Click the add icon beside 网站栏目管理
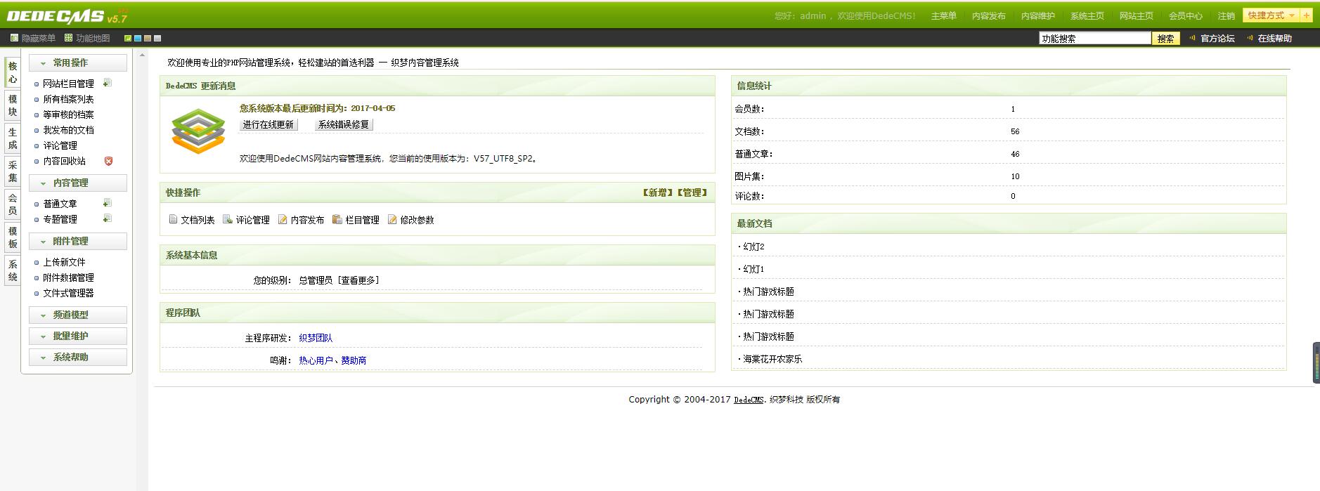 tap(108, 83)
